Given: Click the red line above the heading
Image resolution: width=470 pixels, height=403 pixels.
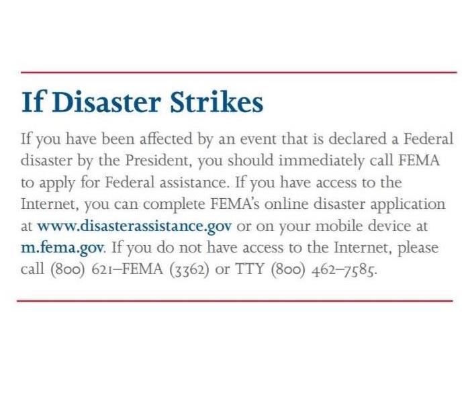Looking at the screenshot, I should tap(239, 73).
